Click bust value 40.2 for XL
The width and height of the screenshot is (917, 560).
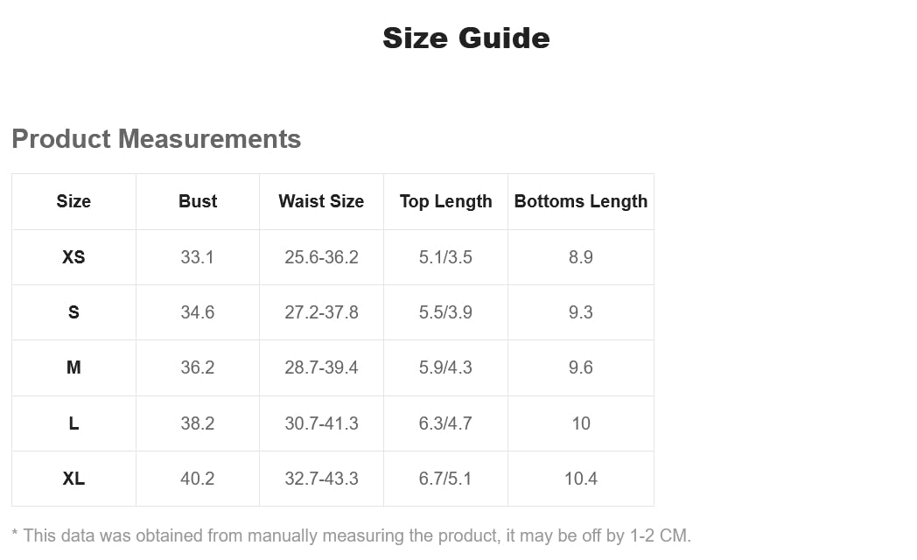coord(198,479)
